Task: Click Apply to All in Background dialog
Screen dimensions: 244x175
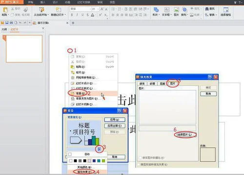Action: 115,126
